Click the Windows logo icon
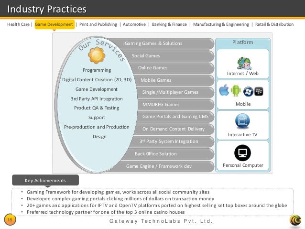The image size is (305, 229). pos(248,91)
